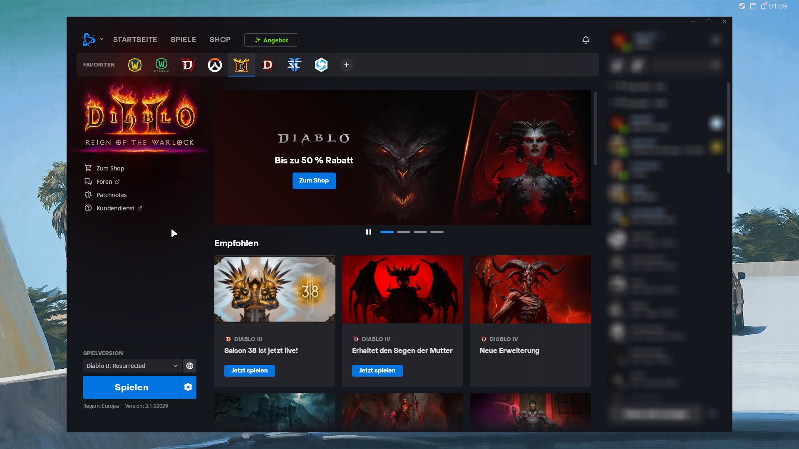Click Diablo III Saison 38 thumbnail
This screenshot has width=799, height=449.
click(x=275, y=289)
